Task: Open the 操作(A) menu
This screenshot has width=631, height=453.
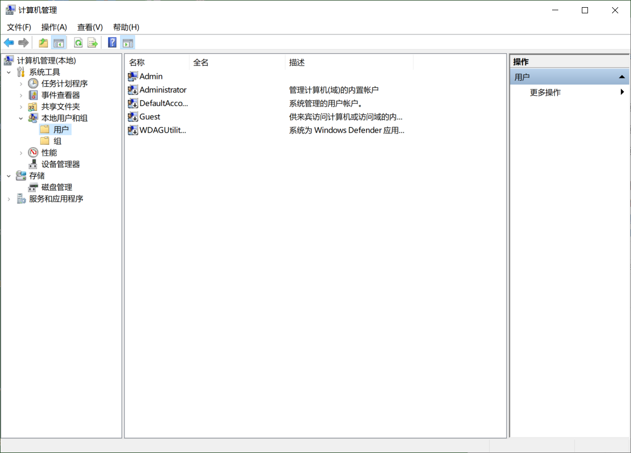Action: 54,27
